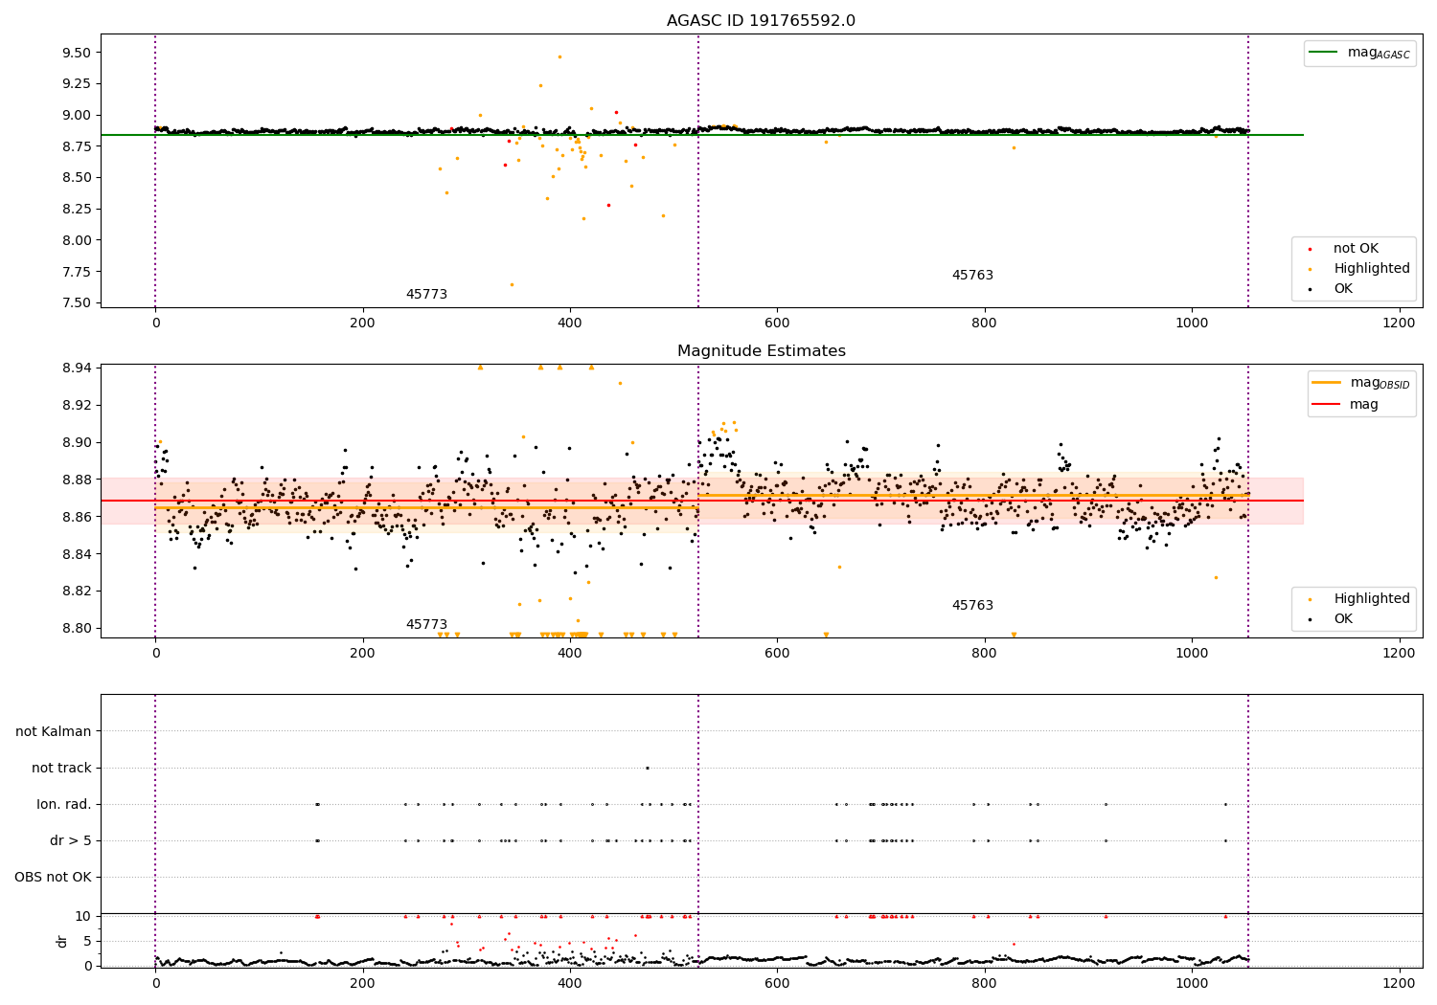
Task: Click the 5 tick on the dr axis
Action: tap(87, 941)
